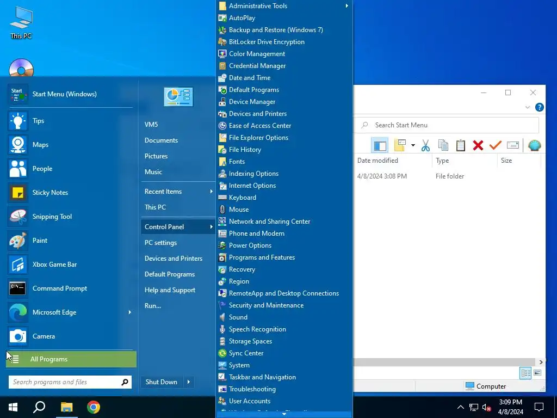557x418 pixels.
Task: Select the 4/8/2024 3:08 PM File folder row
Action: pos(448,176)
